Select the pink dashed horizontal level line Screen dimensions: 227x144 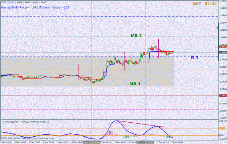tap(109, 109)
